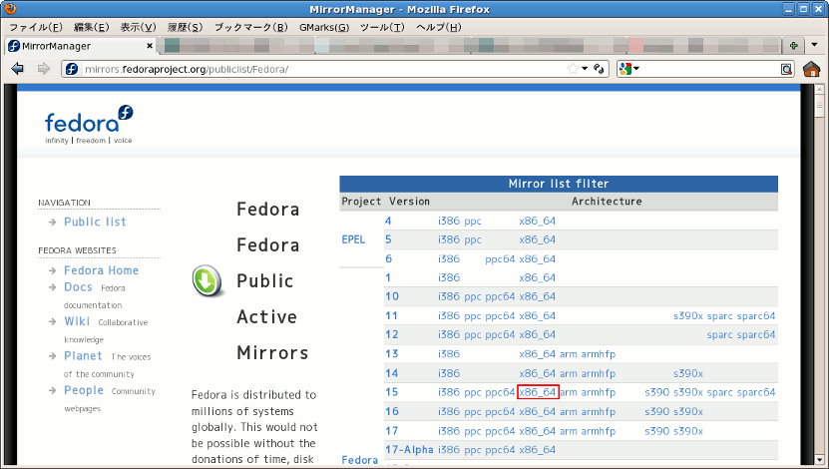829x469 pixels.
Task: Click the search magnifier icon
Action: pyautogui.click(x=786, y=69)
